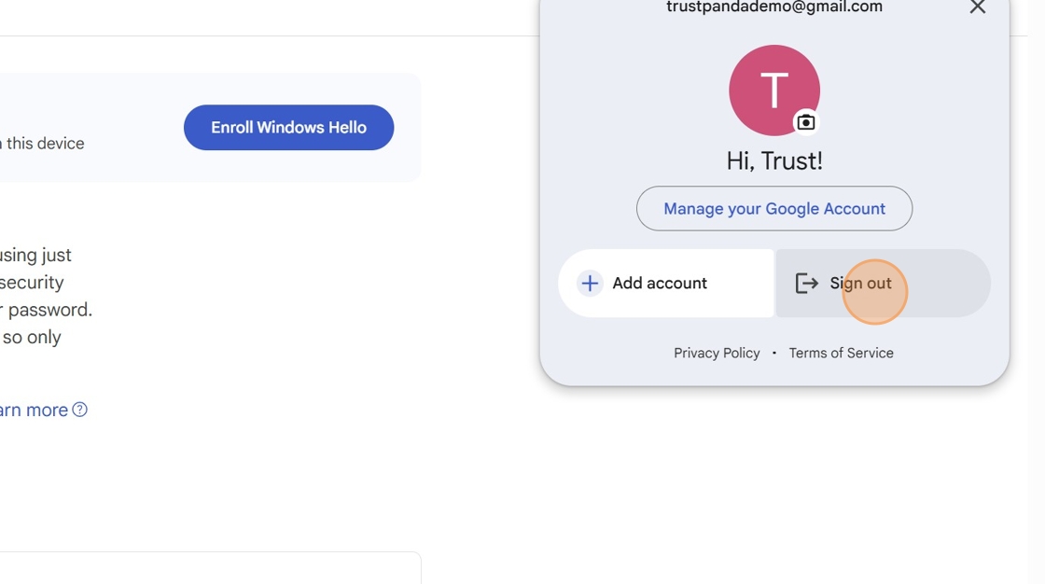Close the Google account popup
The height and width of the screenshot is (584, 1045).
(977, 7)
